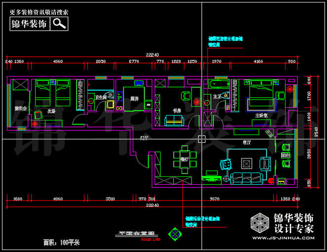The height and width of the screenshot is (252, 327).
Task: Click the 厨房 kitchen label
Action: [134, 99]
